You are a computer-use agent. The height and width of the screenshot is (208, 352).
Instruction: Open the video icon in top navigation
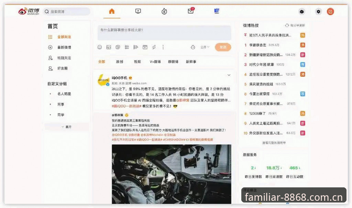[x=138, y=11]
